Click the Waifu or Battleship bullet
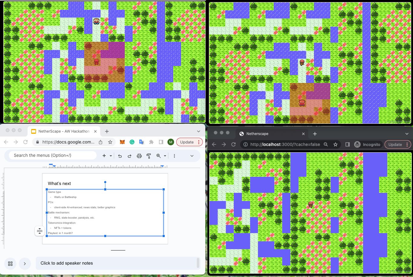 click(x=65, y=197)
